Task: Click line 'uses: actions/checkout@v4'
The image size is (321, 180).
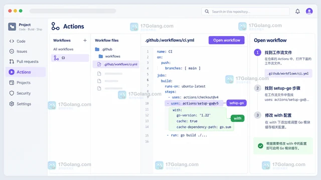Action: point(195,97)
